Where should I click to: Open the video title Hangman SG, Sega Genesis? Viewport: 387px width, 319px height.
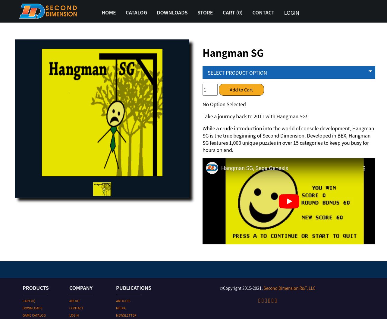point(255,168)
